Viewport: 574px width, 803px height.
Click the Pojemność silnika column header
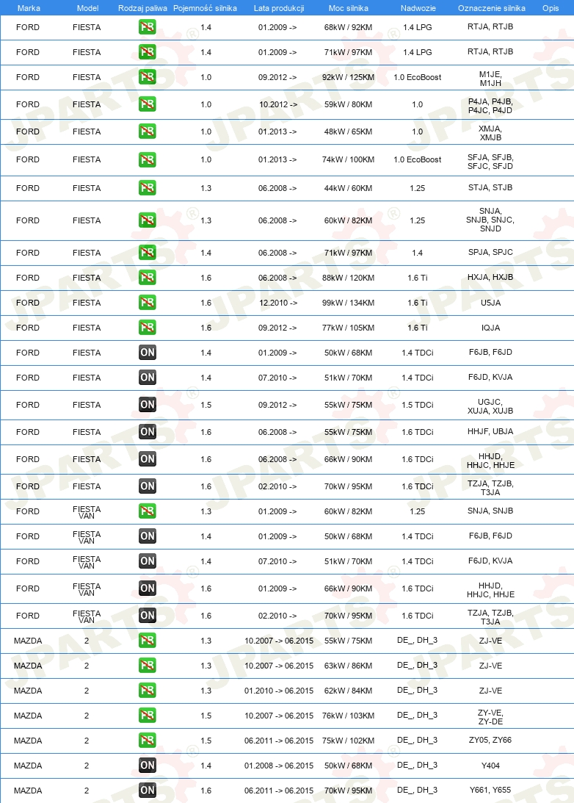(x=205, y=8)
